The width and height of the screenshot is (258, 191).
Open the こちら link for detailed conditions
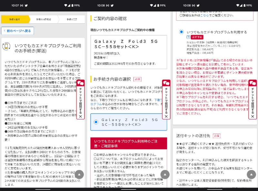(x=204, y=15)
